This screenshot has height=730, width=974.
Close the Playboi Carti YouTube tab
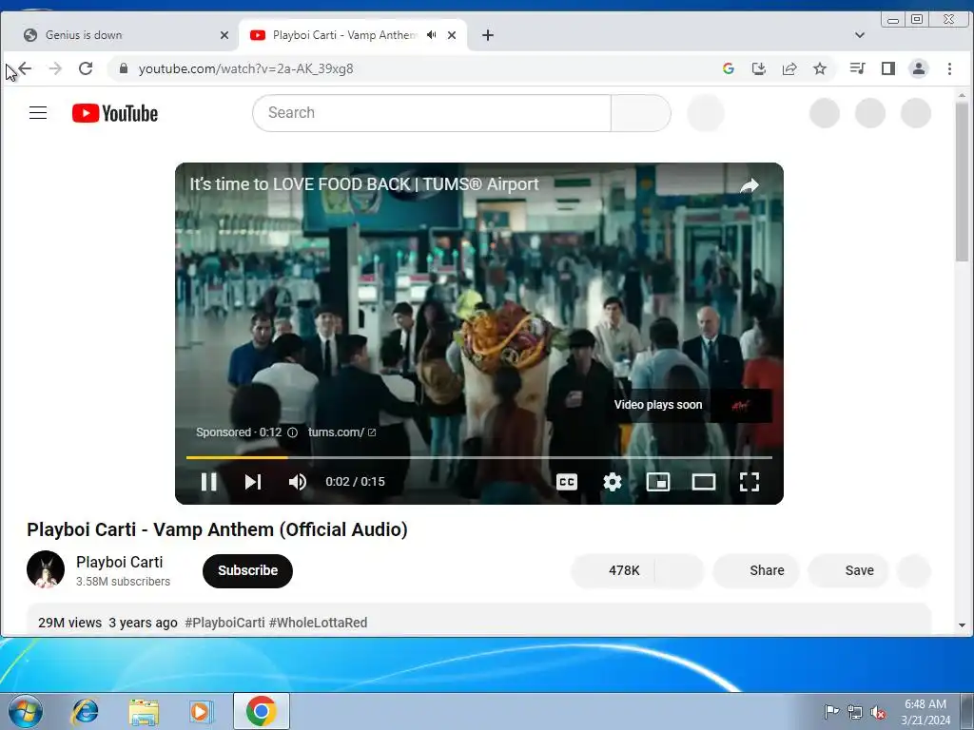coord(452,35)
